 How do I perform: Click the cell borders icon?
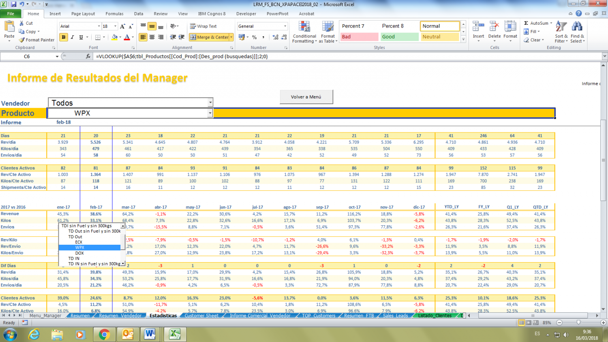pos(98,37)
